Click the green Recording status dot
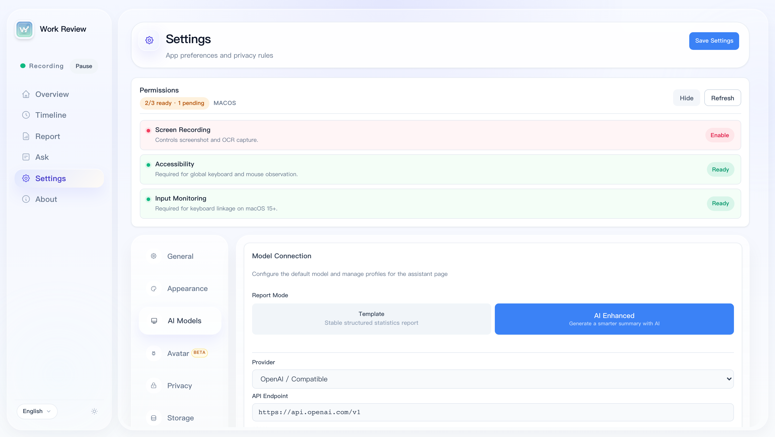 pyautogui.click(x=23, y=66)
